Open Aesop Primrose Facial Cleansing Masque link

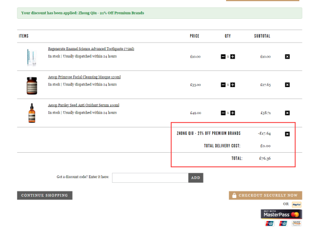tap(85, 77)
